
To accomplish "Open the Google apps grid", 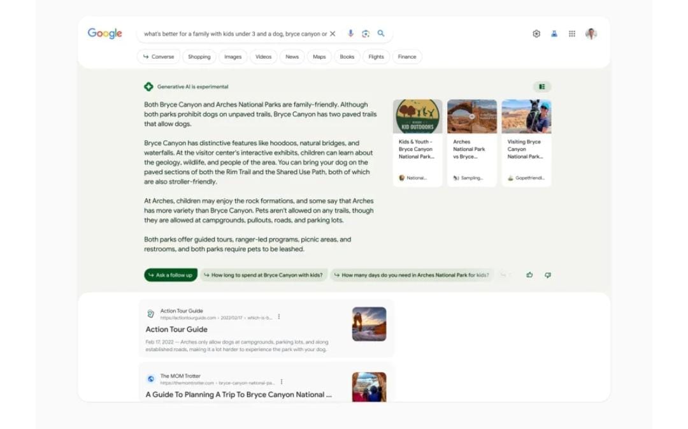I will click(x=572, y=34).
